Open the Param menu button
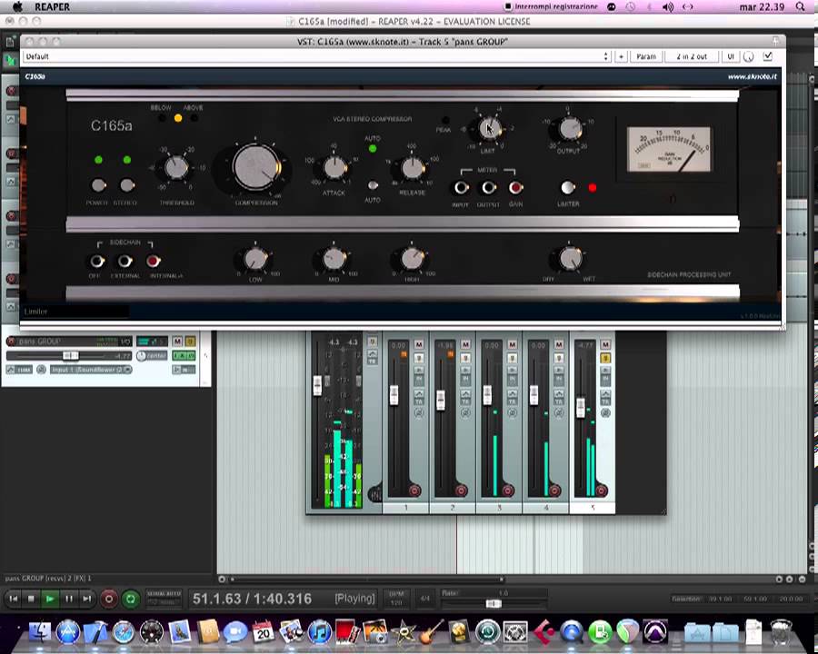The height and width of the screenshot is (654, 818). coord(646,56)
